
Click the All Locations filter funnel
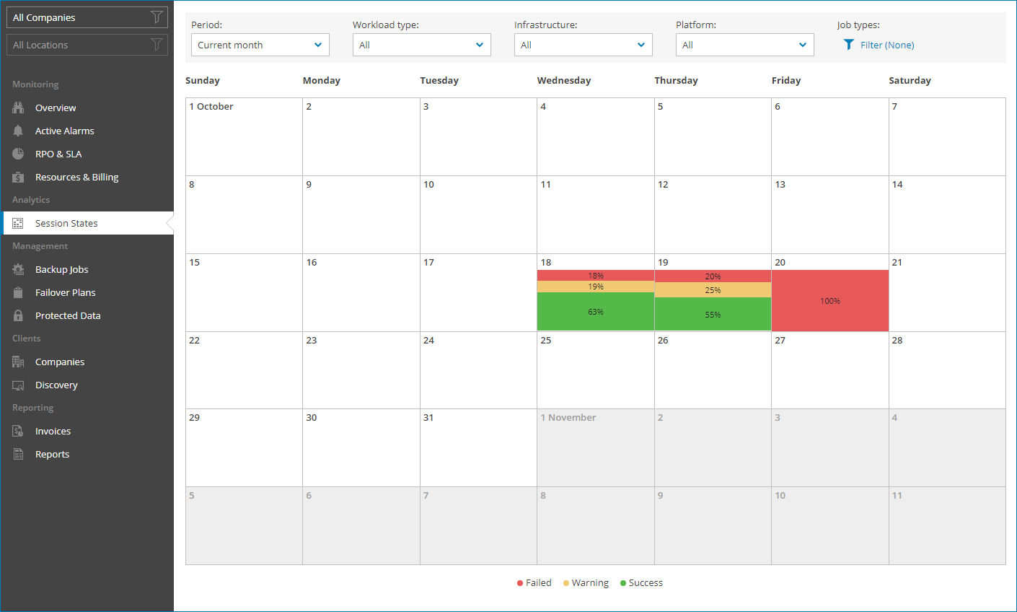click(x=157, y=45)
